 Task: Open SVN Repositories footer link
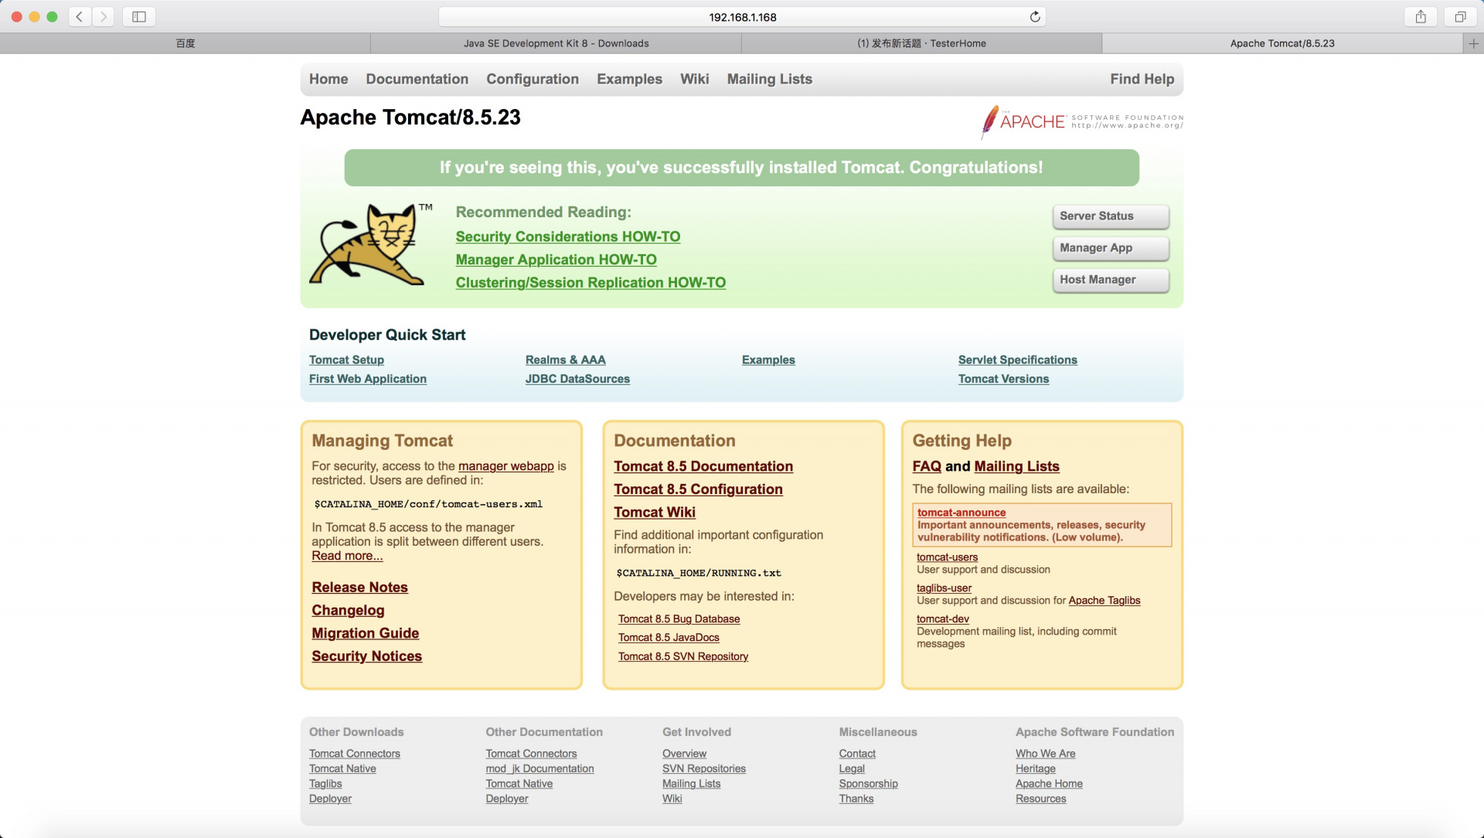click(704, 768)
